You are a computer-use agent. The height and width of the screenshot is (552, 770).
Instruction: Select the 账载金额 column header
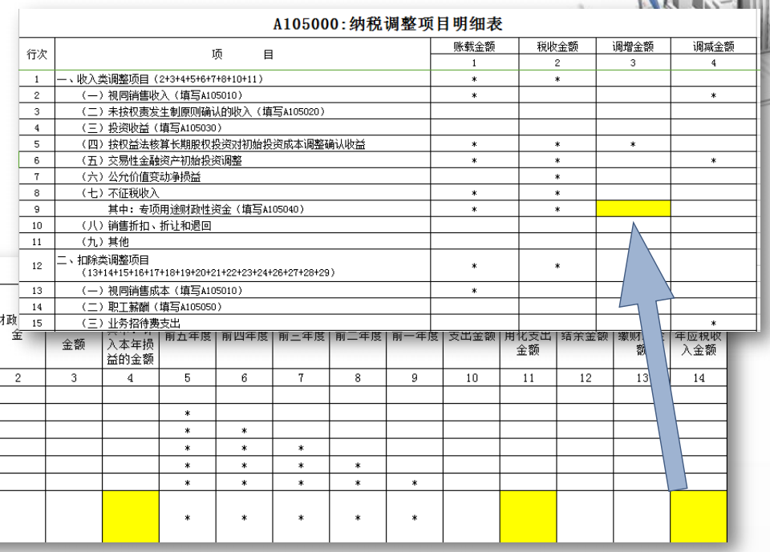pyautogui.click(x=474, y=47)
